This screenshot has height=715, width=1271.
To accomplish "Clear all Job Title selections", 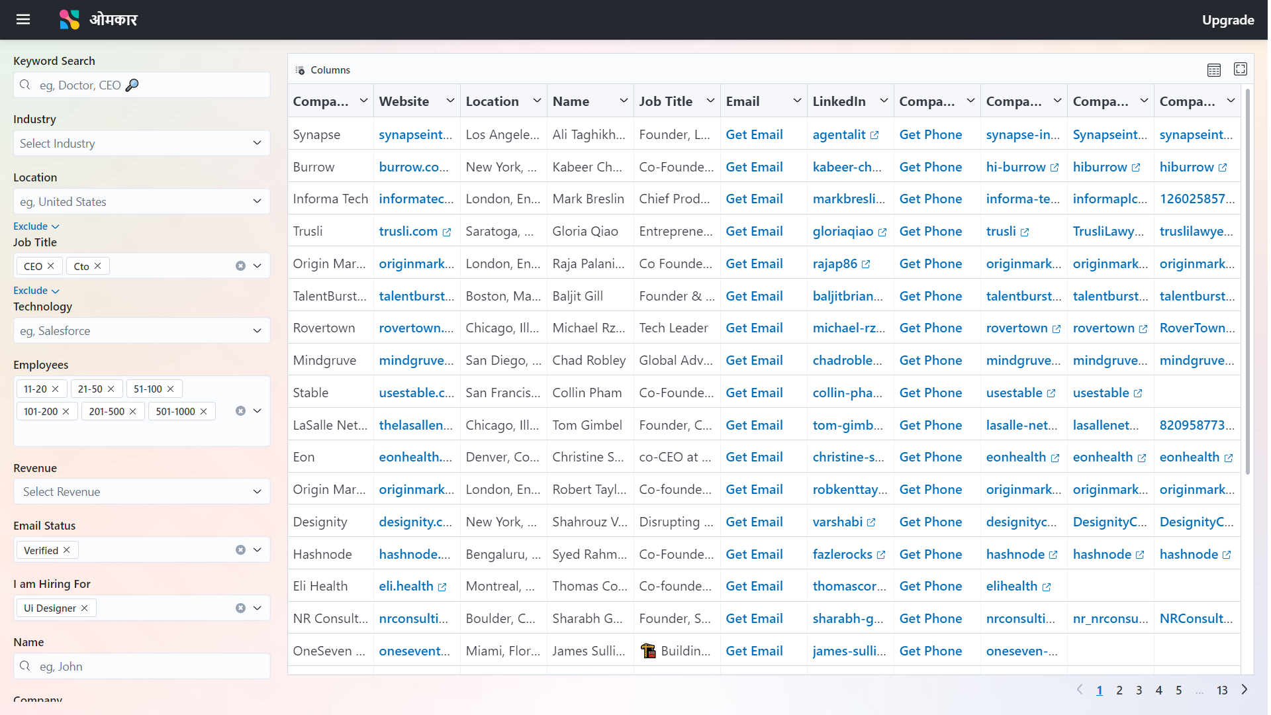I will pos(240,266).
